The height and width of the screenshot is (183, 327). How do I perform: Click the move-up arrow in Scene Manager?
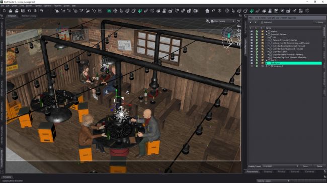[x=251, y=23]
